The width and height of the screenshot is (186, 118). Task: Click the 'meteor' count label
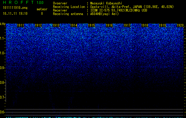point(42,9)
